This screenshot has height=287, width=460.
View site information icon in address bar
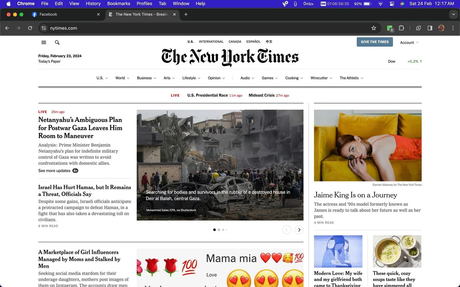[x=44, y=28]
